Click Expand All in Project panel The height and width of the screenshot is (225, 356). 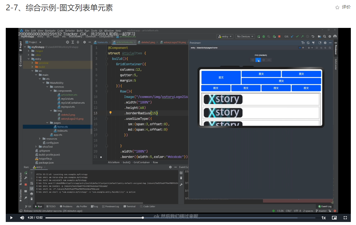(73, 42)
